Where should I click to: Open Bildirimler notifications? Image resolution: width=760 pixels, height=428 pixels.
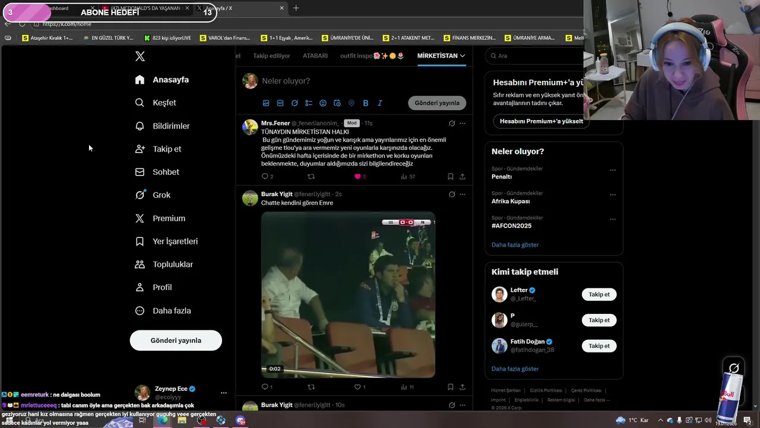(x=163, y=126)
